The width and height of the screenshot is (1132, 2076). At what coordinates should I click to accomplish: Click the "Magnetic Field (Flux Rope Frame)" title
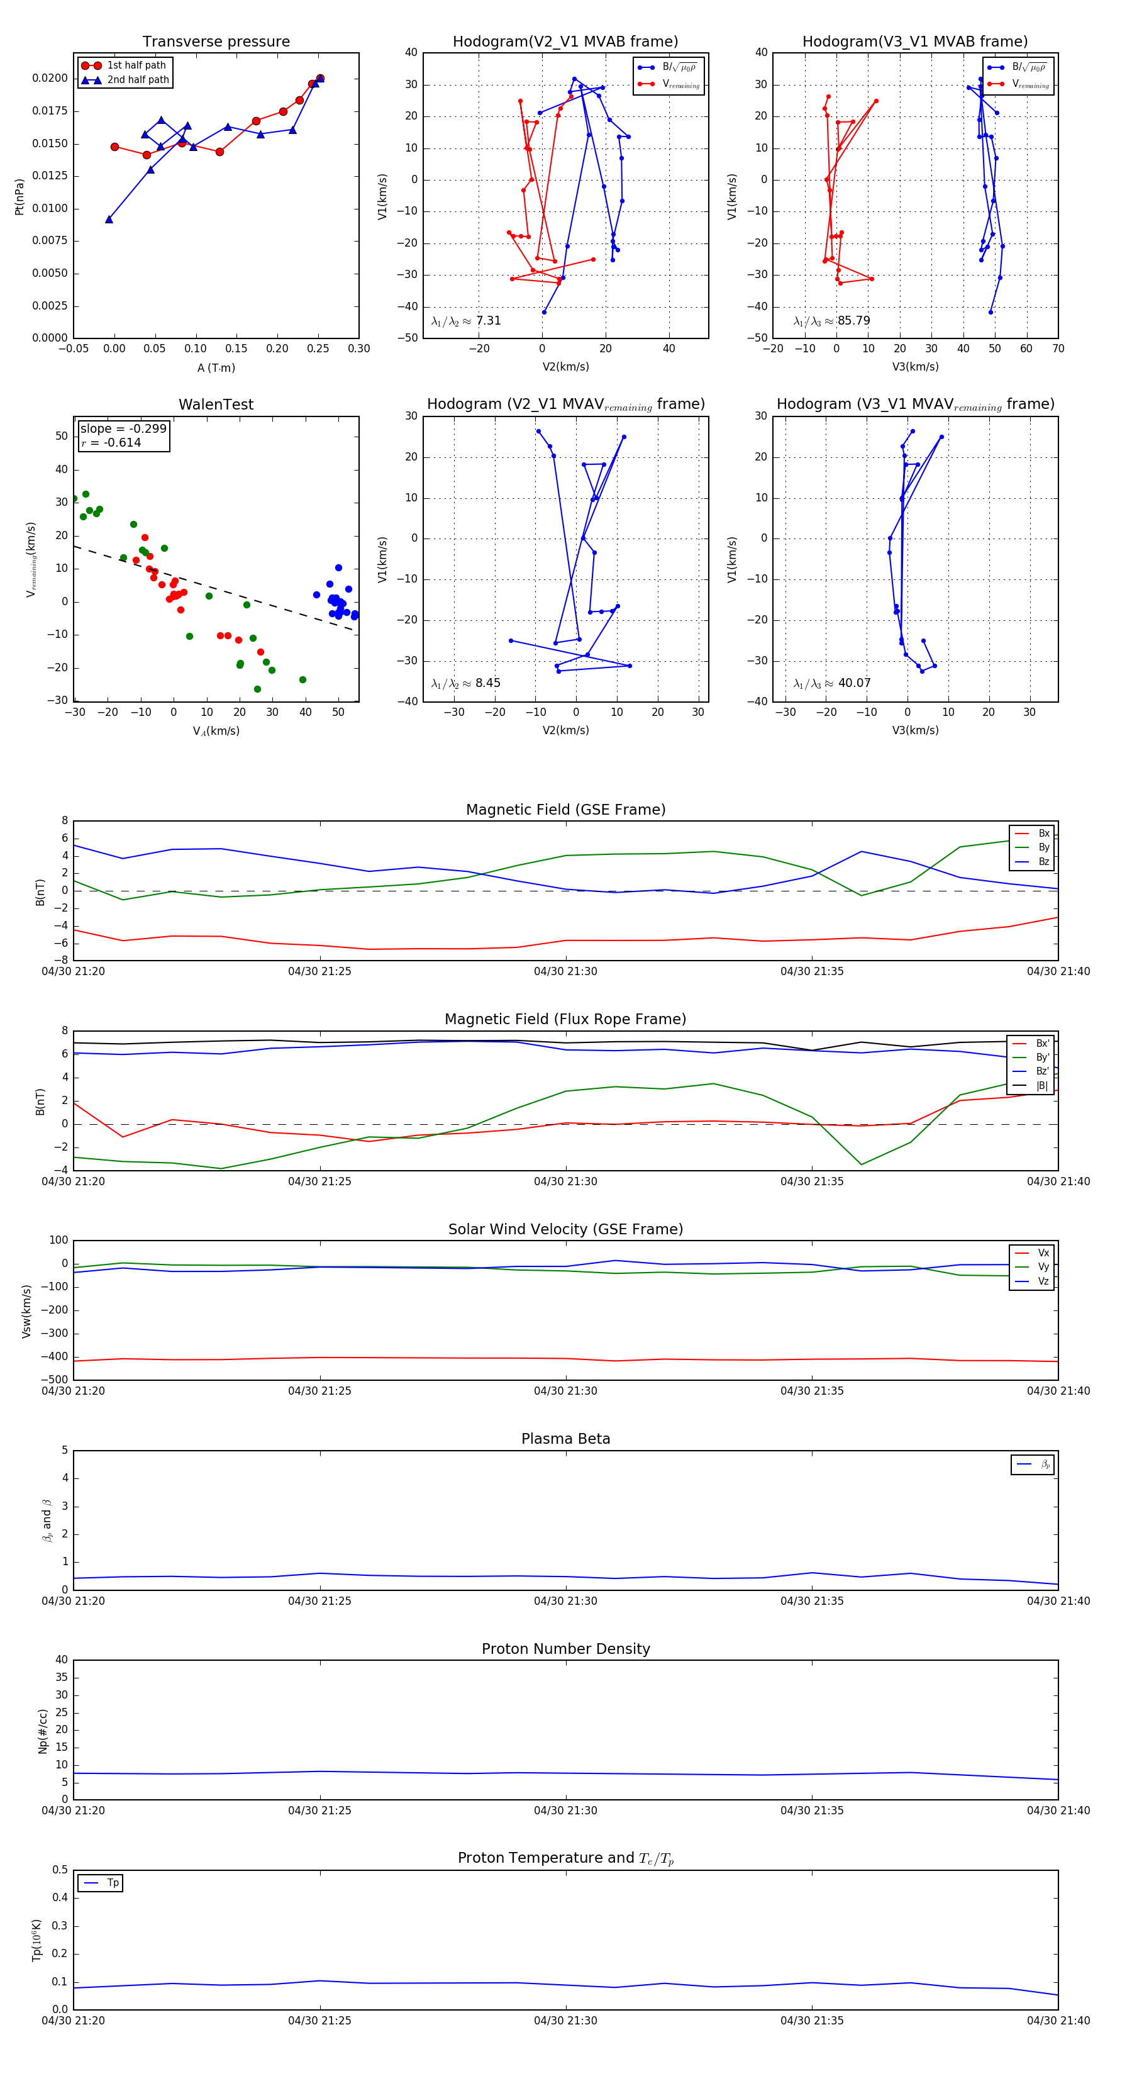coord(565,1020)
